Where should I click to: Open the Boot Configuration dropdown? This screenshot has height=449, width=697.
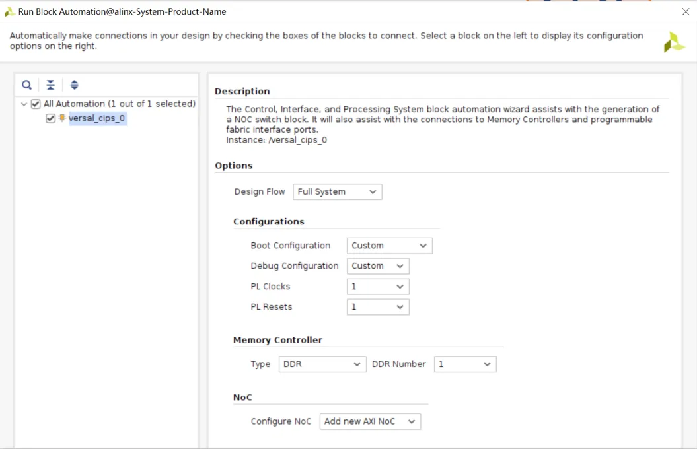click(389, 246)
